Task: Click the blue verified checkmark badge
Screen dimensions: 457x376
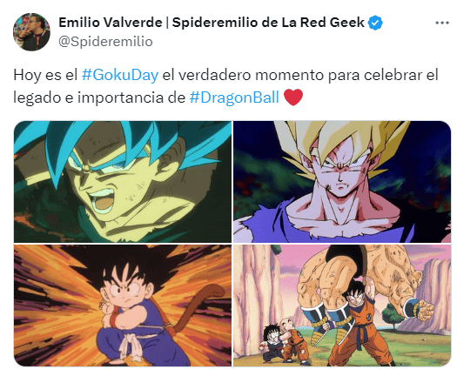Action: (375, 23)
